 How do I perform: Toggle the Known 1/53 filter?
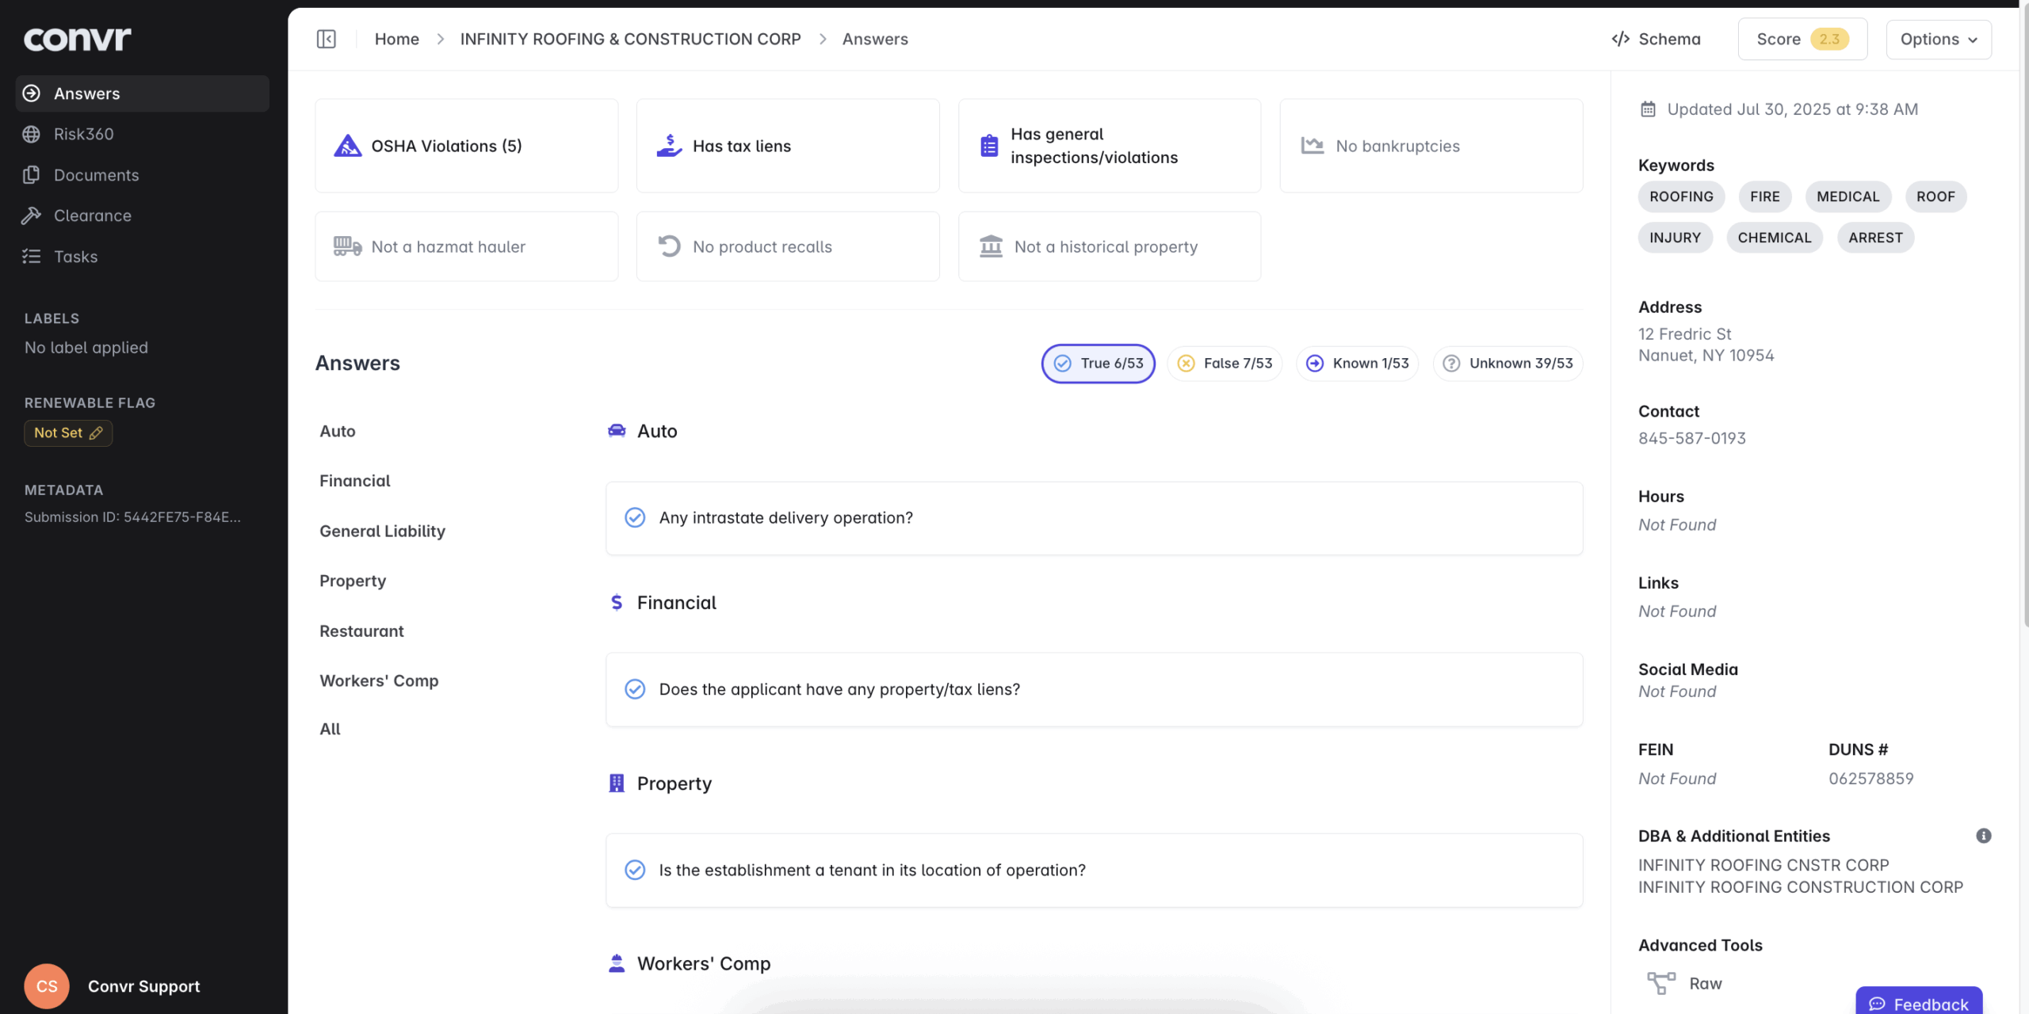(x=1357, y=363)
